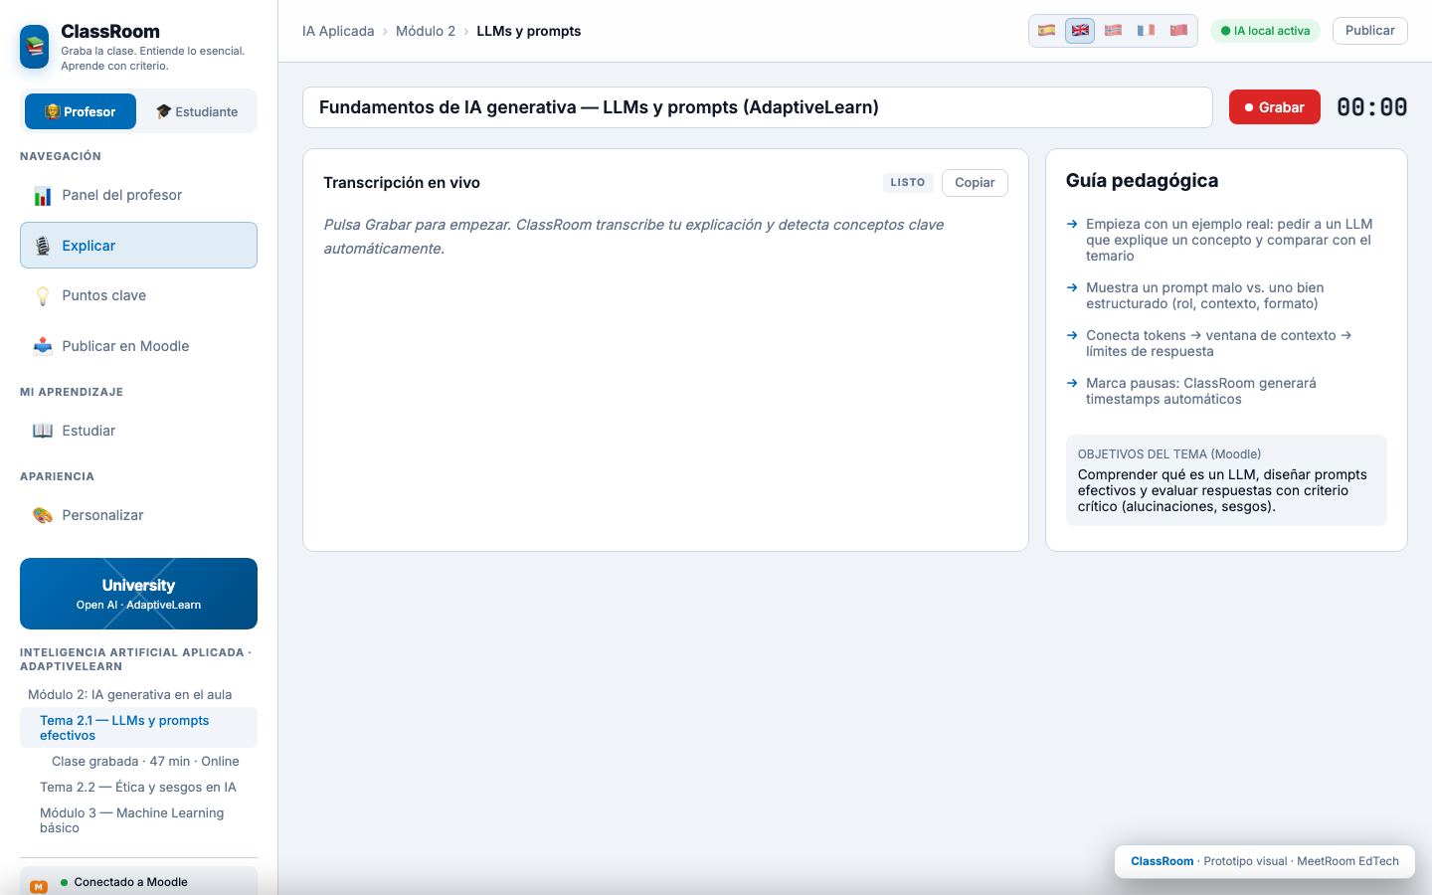Click the Módulo 2 breadcrumb

(x=426, y=31)
